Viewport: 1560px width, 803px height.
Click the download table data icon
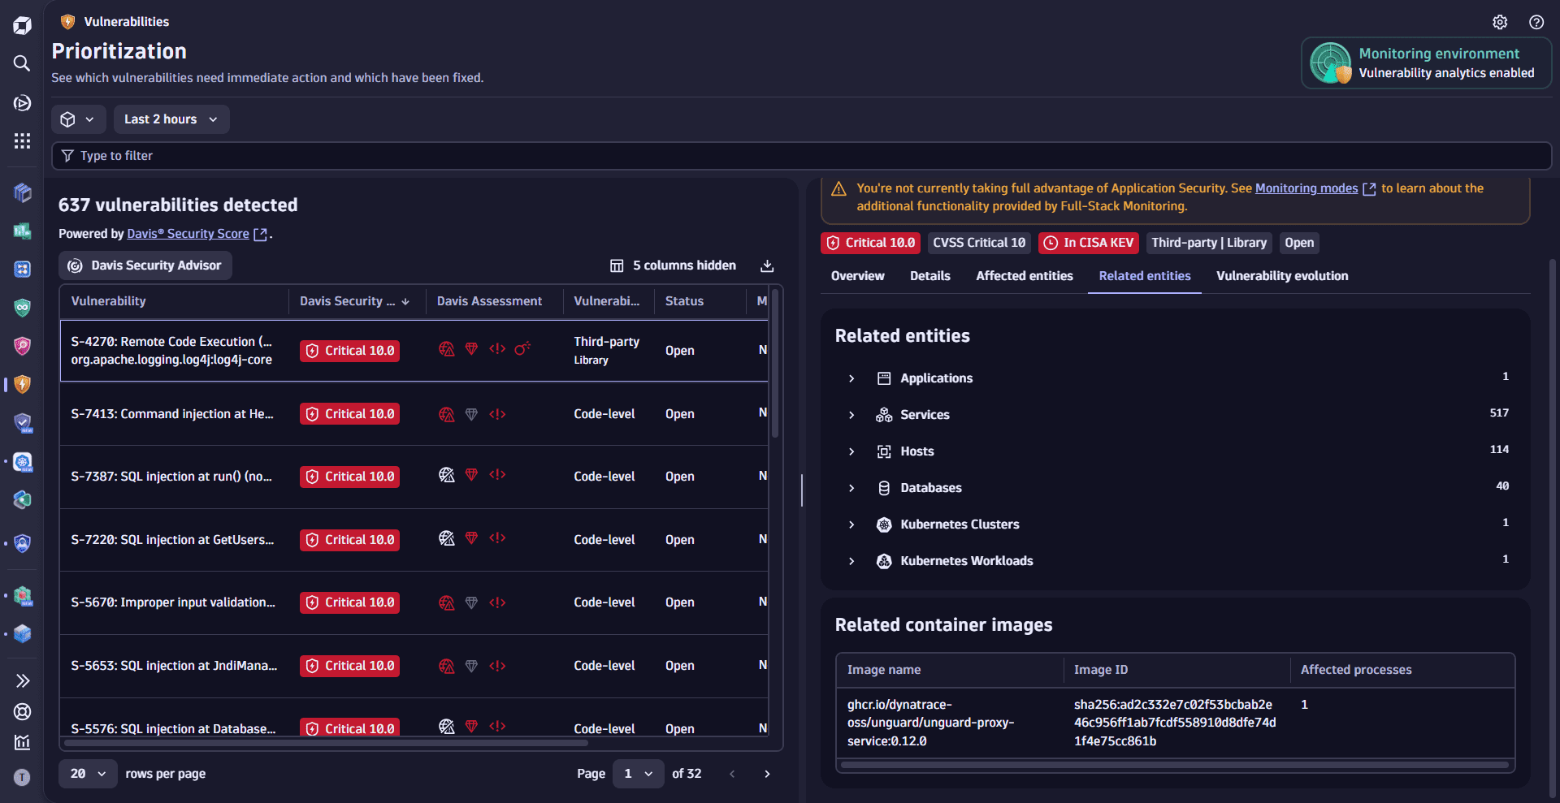(767, 266)
